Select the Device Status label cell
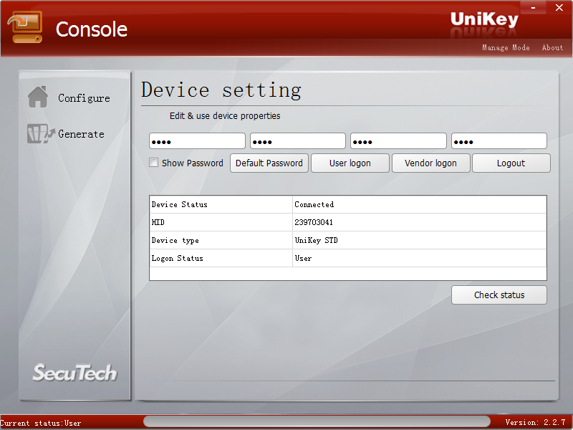573x430 pixels. coord(221,204)
